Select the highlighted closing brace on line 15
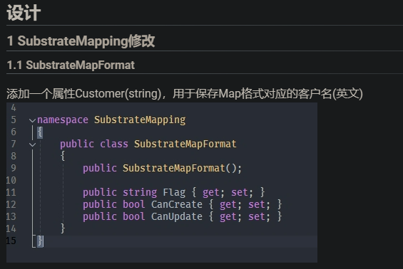 [x=41, y=241]
